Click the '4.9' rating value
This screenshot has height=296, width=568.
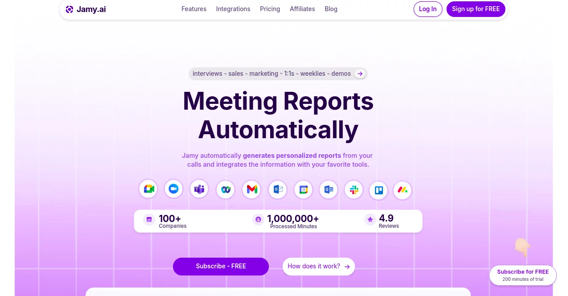[x=386, y=218]
